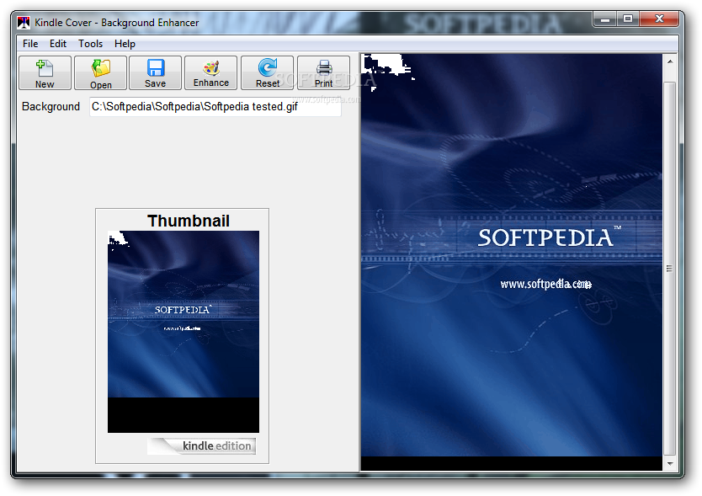Click the Background file path field
Viewport: 702px width, 496px height.
215,107
